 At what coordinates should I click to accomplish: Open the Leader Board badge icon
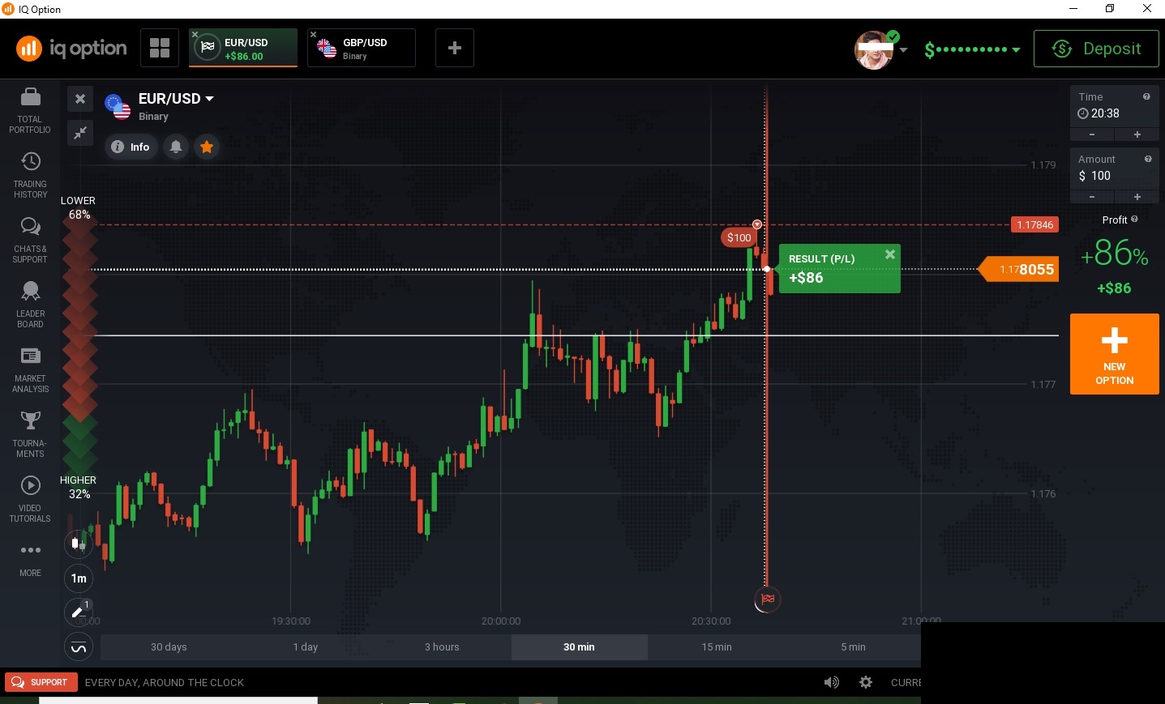[30, 291]
